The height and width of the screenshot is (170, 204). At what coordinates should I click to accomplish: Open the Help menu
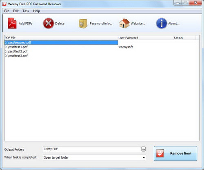(36, 11)
